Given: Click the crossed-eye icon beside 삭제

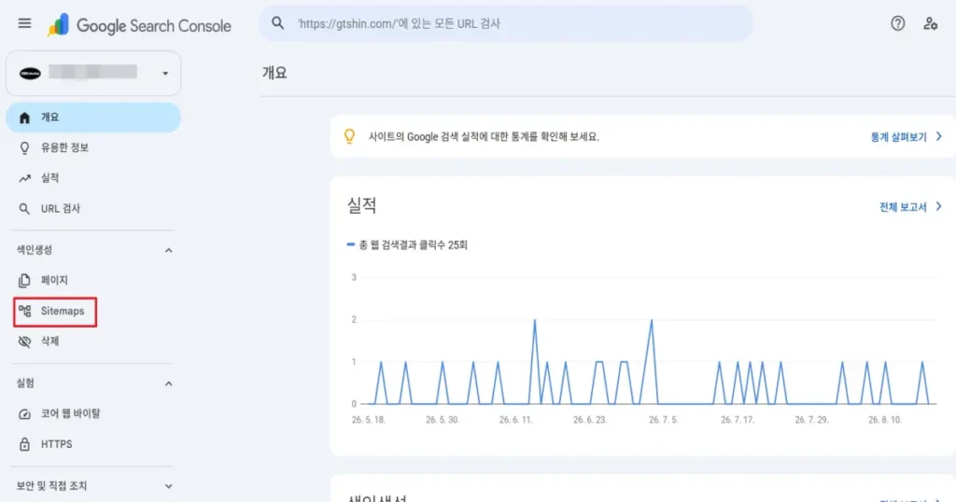Looking at the screenshot, I should tap(24, 342).
